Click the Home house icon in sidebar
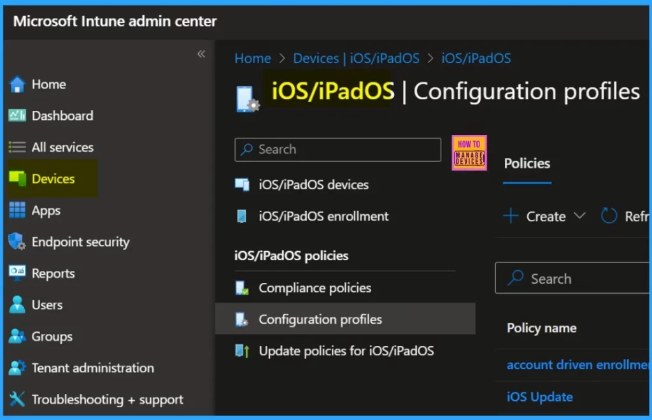This screenshot has height=420, width=652. pos(17,85)
